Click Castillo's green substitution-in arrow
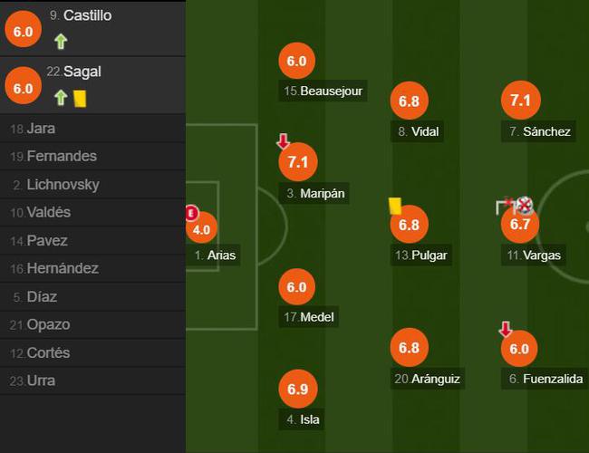589x453 pixels. pyautogui.click(x=61, y=42)
